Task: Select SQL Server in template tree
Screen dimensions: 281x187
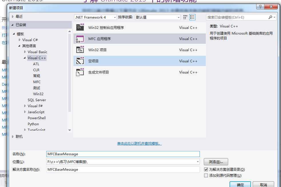Action: 37,100
